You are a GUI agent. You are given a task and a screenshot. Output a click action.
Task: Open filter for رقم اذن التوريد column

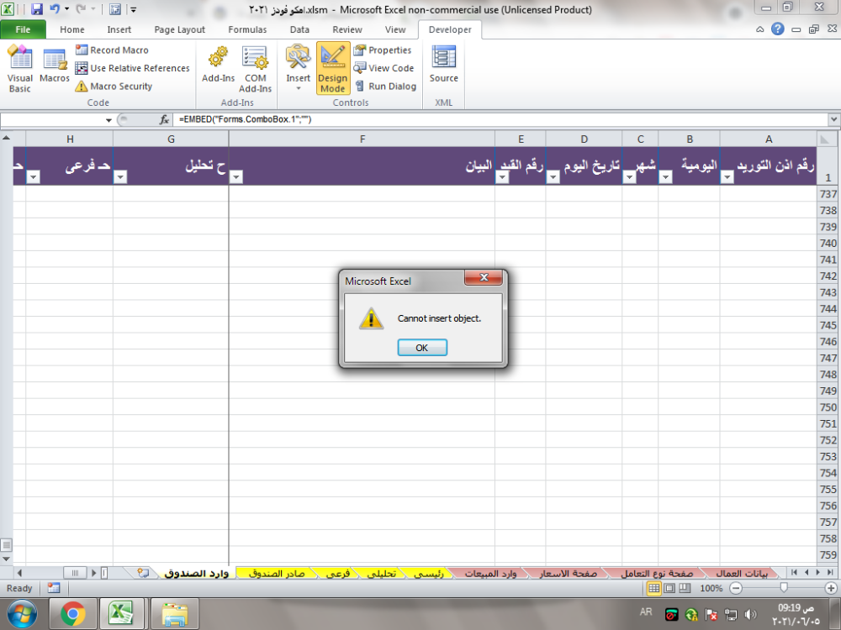pyautogui.click(x=727, y=176)
